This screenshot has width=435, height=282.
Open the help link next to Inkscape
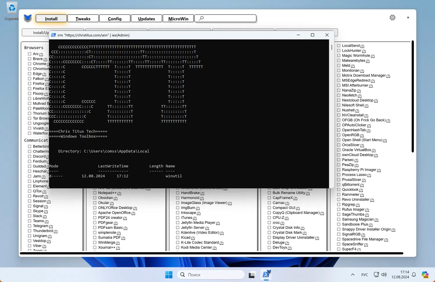click(x=199, y=213)
